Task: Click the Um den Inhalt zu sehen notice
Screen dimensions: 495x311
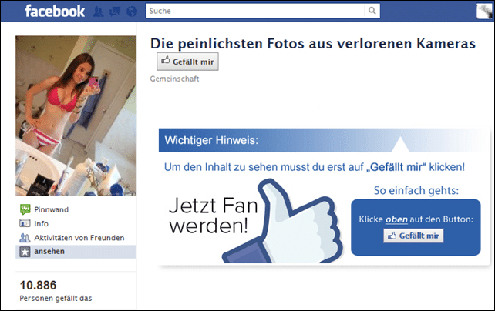Action: pyautogui.click(x=315, y=167)
